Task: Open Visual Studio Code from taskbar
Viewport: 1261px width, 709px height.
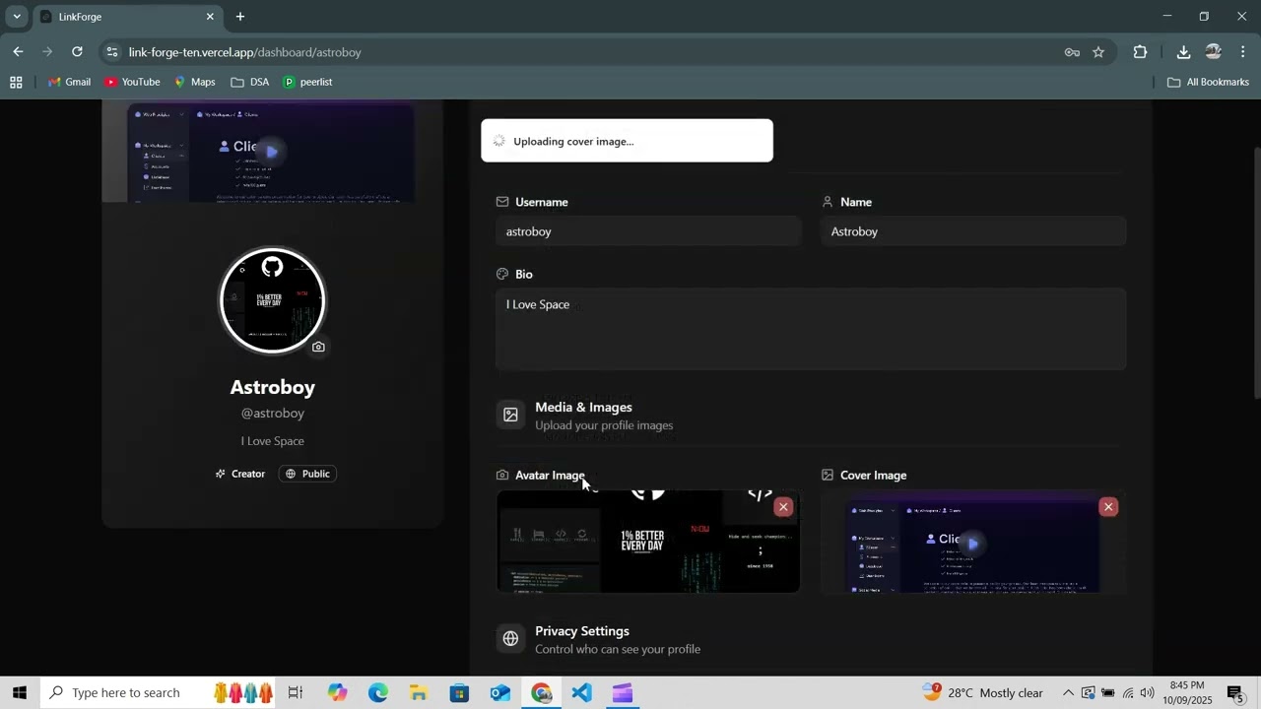Action: pos(581,692)
